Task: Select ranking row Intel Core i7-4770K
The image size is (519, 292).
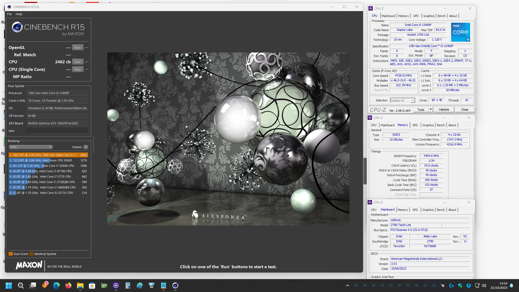Action: point(48,171)
